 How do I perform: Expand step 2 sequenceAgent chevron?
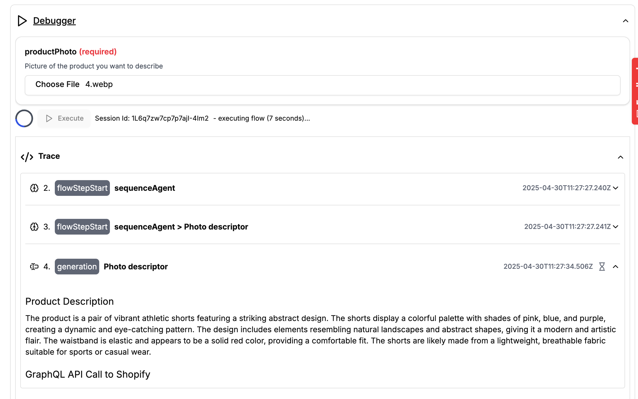pyautogui.click(x=616, y=188)
